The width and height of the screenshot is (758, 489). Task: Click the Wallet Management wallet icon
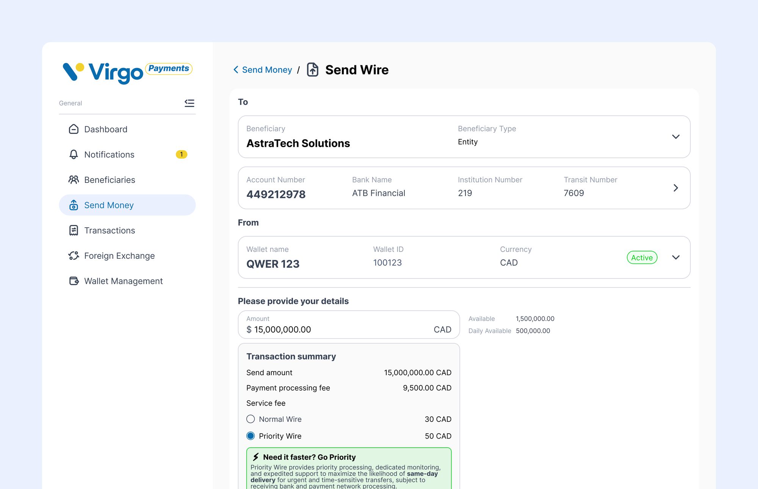(74, 281)
